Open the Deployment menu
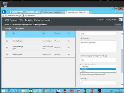The height and width of the screenshot is (93, 124). pyautogui.click(x=20, y=29)
